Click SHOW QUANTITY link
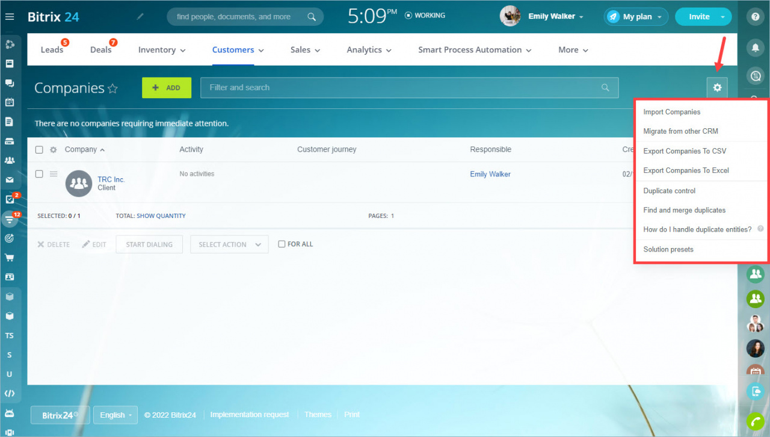 coord(161,215)
